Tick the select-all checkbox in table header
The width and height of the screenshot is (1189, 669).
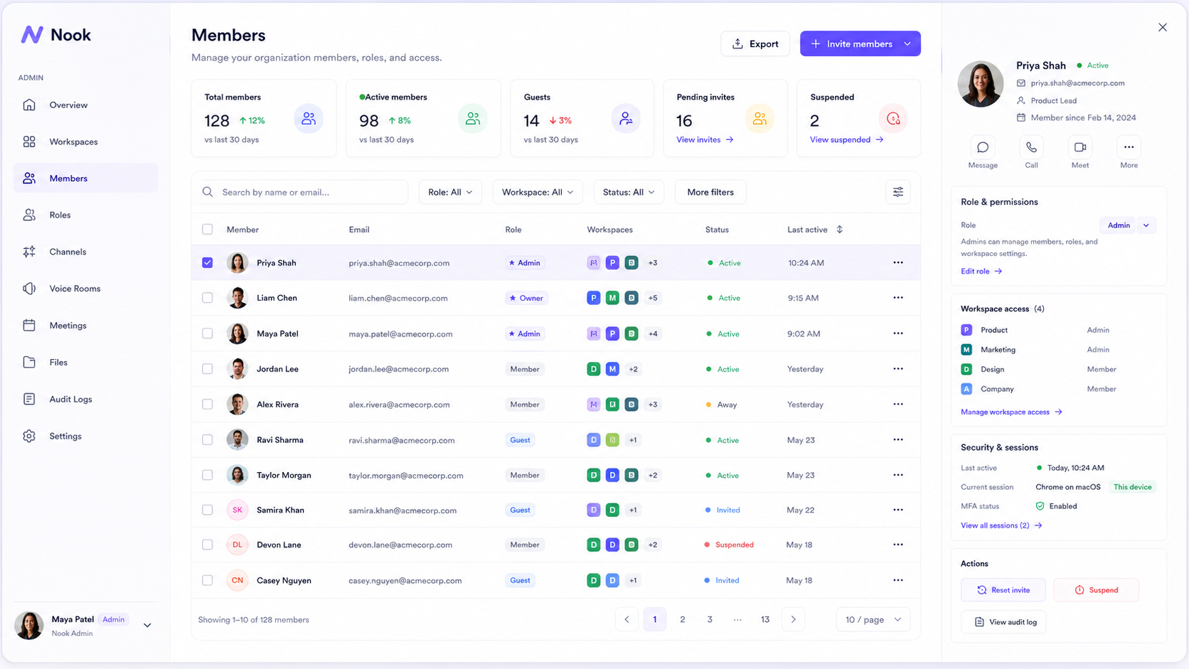[208, 230]
